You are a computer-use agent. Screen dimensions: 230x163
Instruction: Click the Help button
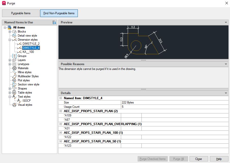pyautogui.click(x=219, y=158)
